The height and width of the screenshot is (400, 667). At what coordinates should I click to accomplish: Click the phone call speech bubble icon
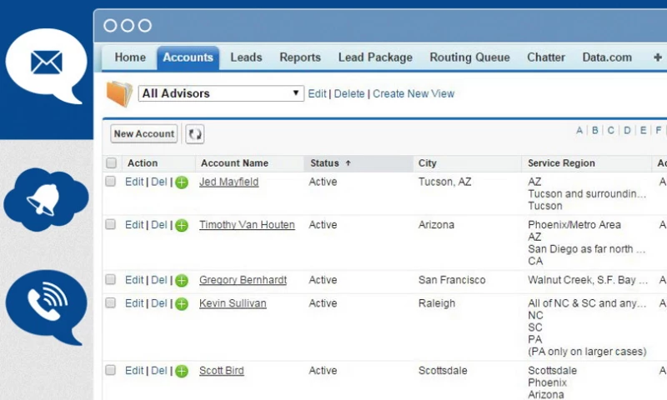[46, 307]
